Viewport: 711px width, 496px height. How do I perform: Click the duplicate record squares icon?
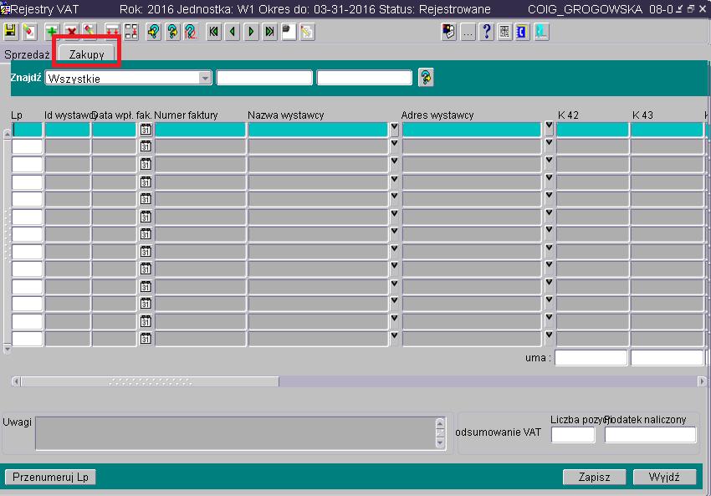[131, 31]
